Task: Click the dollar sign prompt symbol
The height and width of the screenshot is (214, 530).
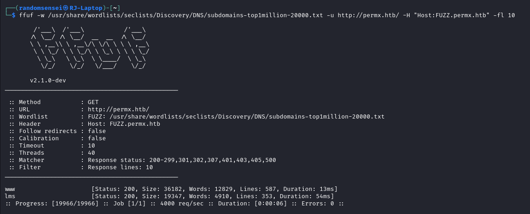Action: coord(14,15)
